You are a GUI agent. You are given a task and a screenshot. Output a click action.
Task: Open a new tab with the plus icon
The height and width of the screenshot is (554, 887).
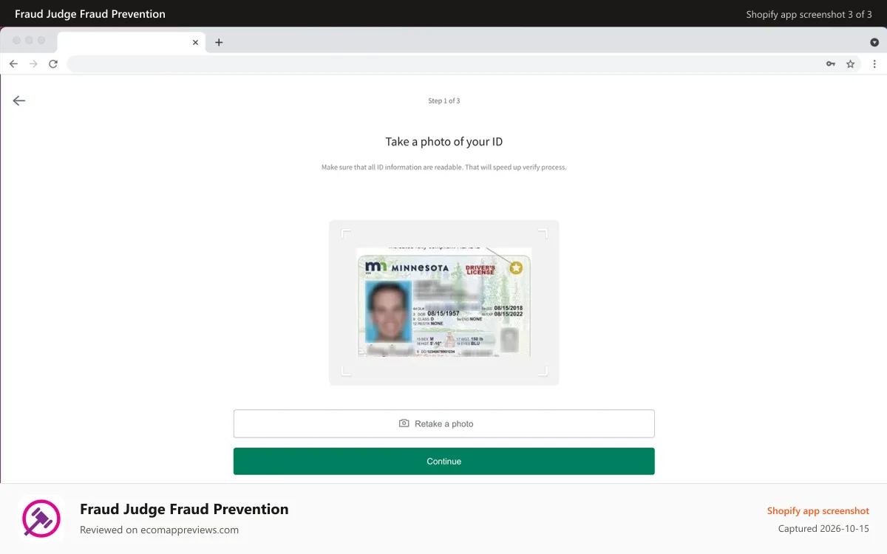point(219,43)
